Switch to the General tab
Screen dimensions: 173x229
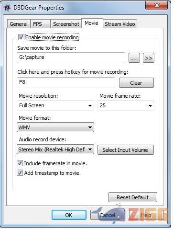(19, 24)
